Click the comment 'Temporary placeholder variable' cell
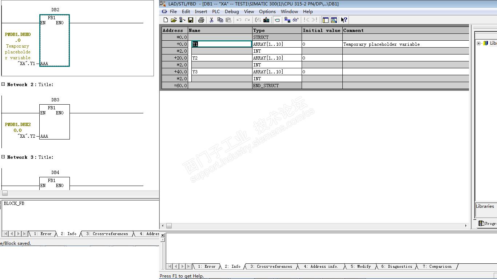The height and width of the screenshot is (279, 497). (406, 44)
